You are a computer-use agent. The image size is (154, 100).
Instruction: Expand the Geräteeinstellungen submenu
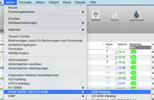point(45,23)
